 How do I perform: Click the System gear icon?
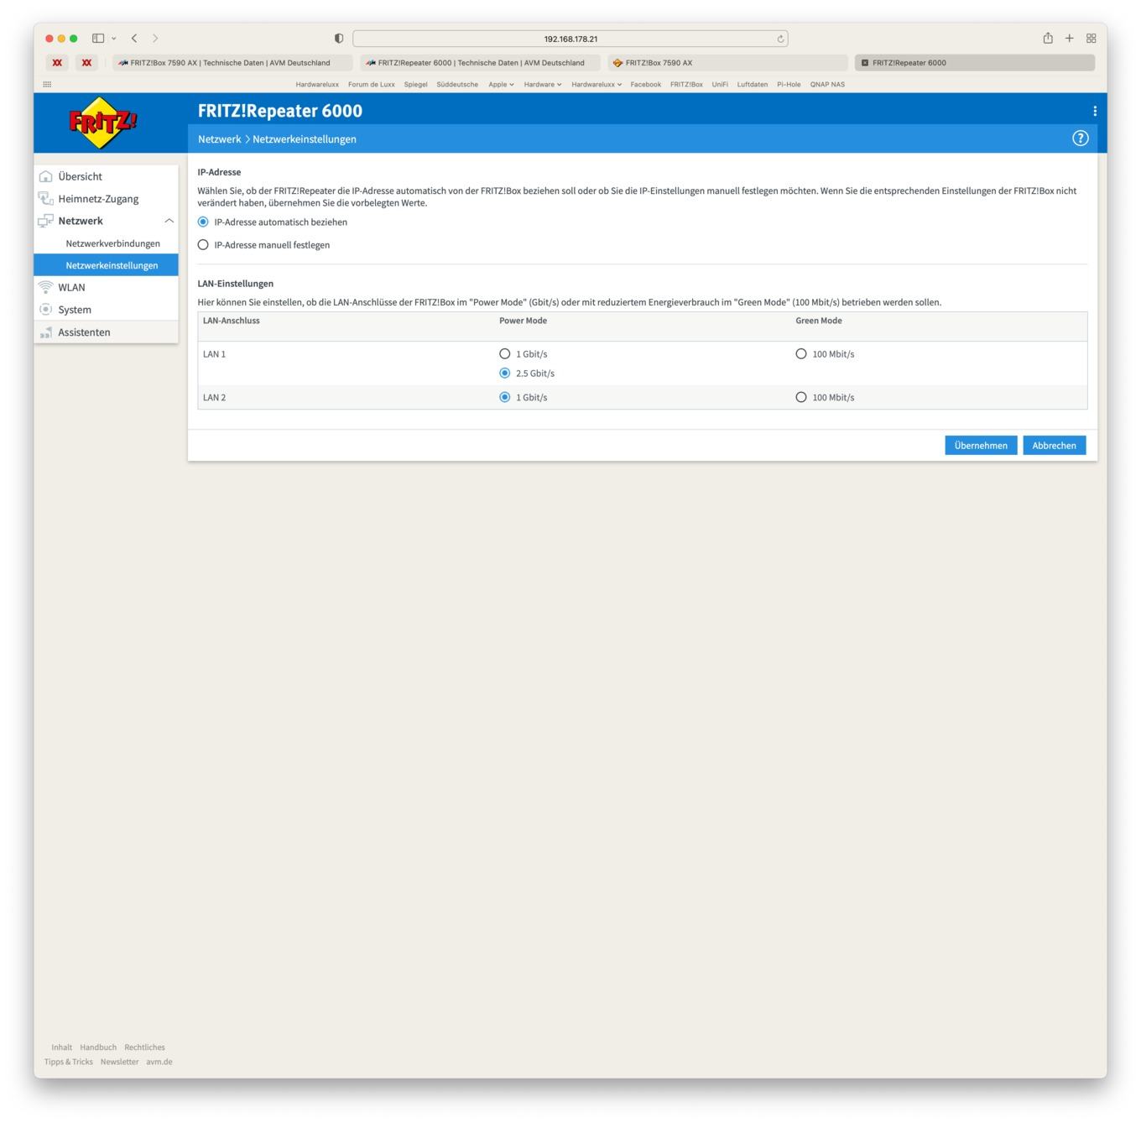pyautogui.click(x=46, y=310)
